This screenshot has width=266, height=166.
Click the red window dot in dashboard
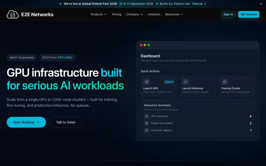[141, 45]
